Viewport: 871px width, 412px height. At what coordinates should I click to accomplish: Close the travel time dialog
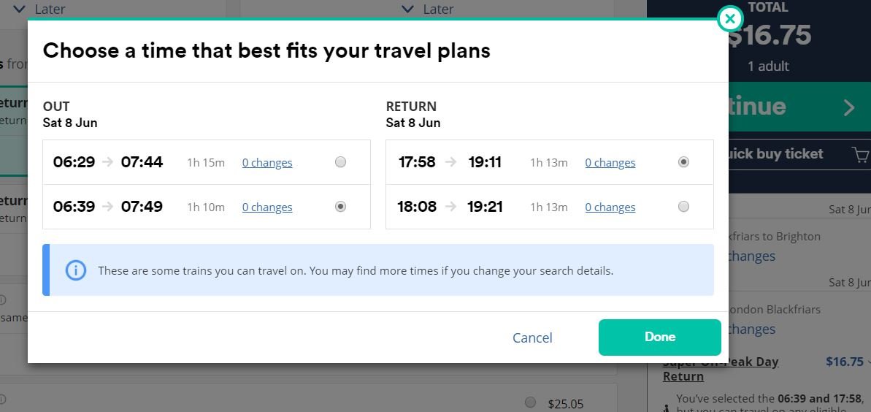pos(729,19)
